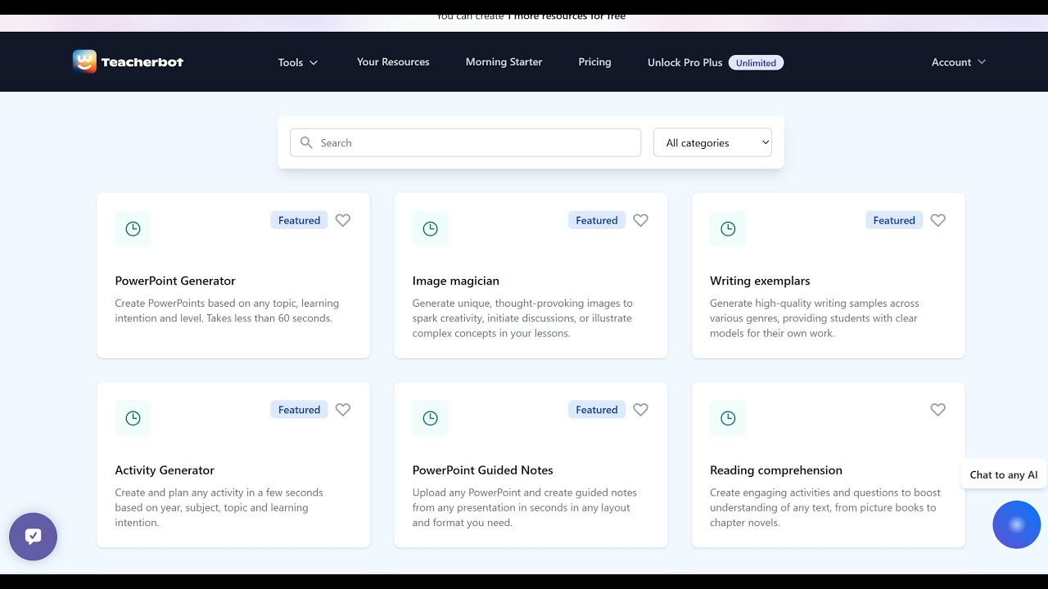Click the clock icon on Writing exemplars card

[x=728, y=229]
